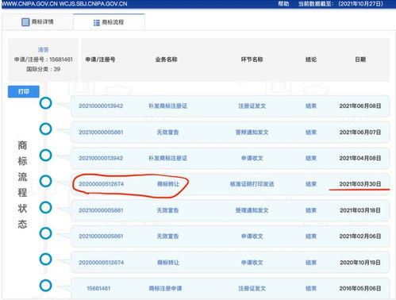Click 商标转让 in the 2020年10月19日 row
Viewport: 396px width, 300px height.
(x=168, y=263)
